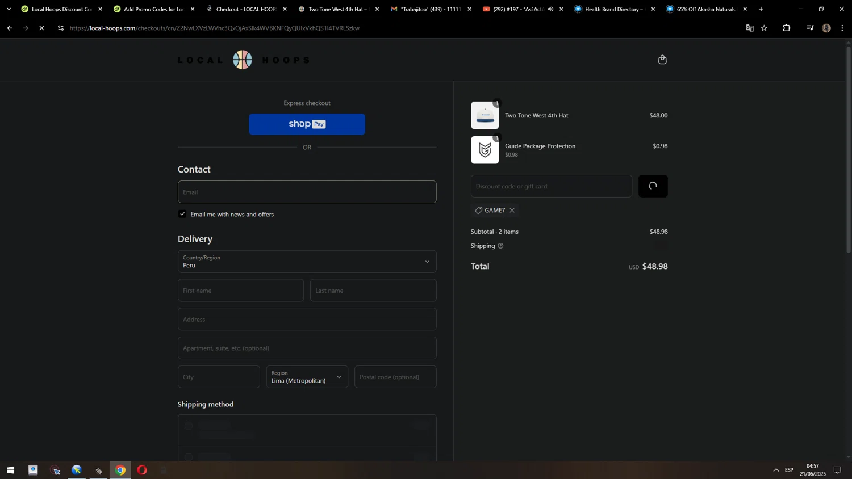Open the Chrome three-dot menu
Screen dimensions: 852x479
(842, 28)
